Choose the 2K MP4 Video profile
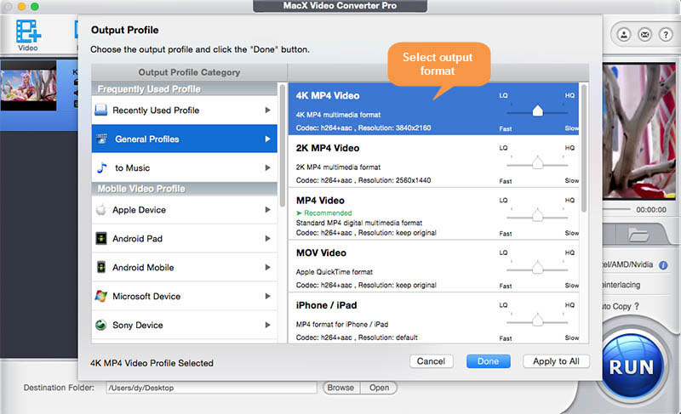The height and width of the screenshot is (414, 681). tap(433, 162)
